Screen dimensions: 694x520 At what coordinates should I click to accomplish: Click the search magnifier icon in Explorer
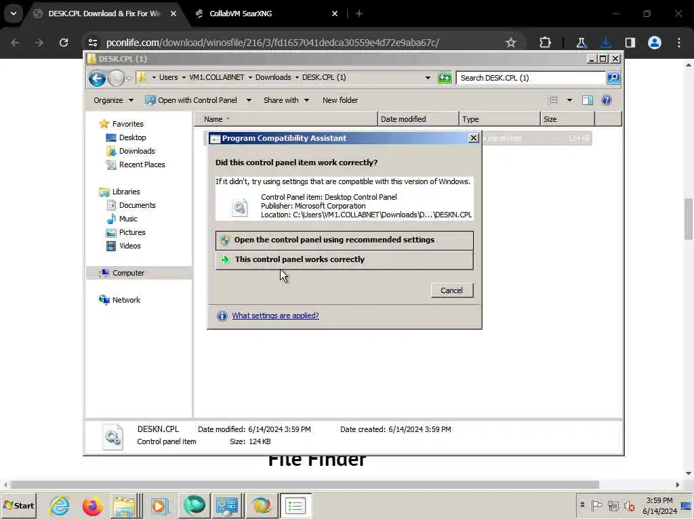click(x=613, y=78)
